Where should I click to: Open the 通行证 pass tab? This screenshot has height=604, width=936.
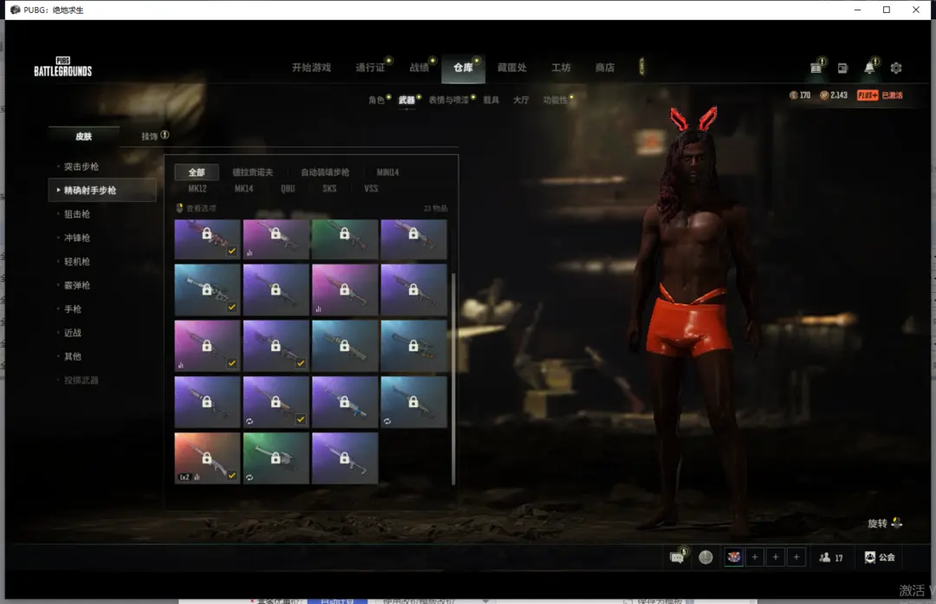(371, 68)
